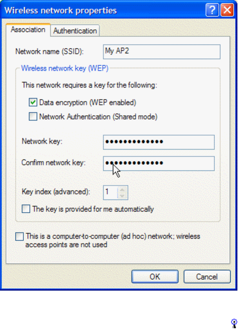
Task: Switch to the Authentication tab
Action: pos(75,31)
